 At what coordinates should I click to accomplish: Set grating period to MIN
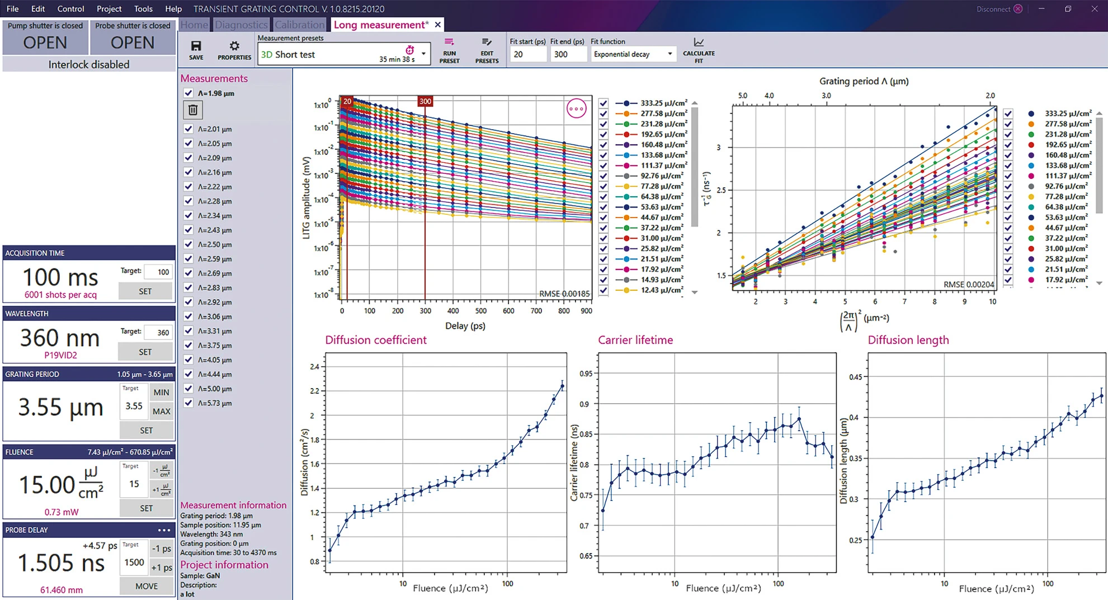click(162, 393)
